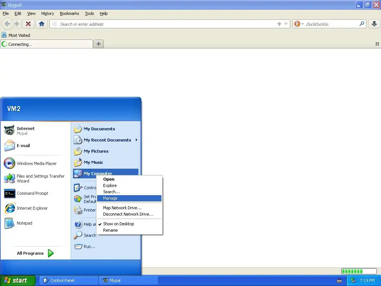Viewport: 381px width, 286px height.
Task: Choose Rename in context menu
Action: click(129, 230)
